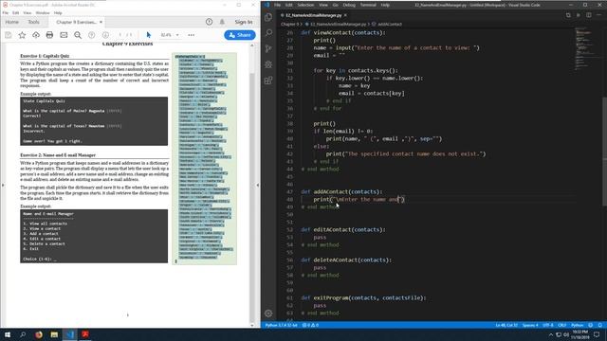Viewport: 607px width, 341px height.
Task: Open VS Code Debug menu
Action: [349, 5]
